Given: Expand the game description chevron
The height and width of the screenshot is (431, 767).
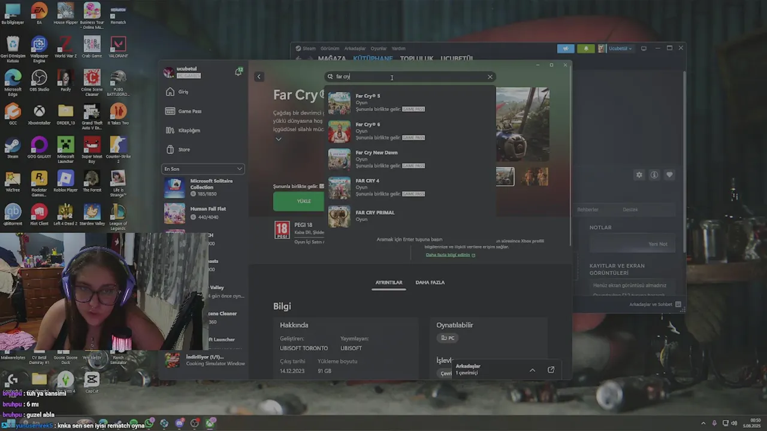Looking at the screenshot, I should tap(278, 139).
